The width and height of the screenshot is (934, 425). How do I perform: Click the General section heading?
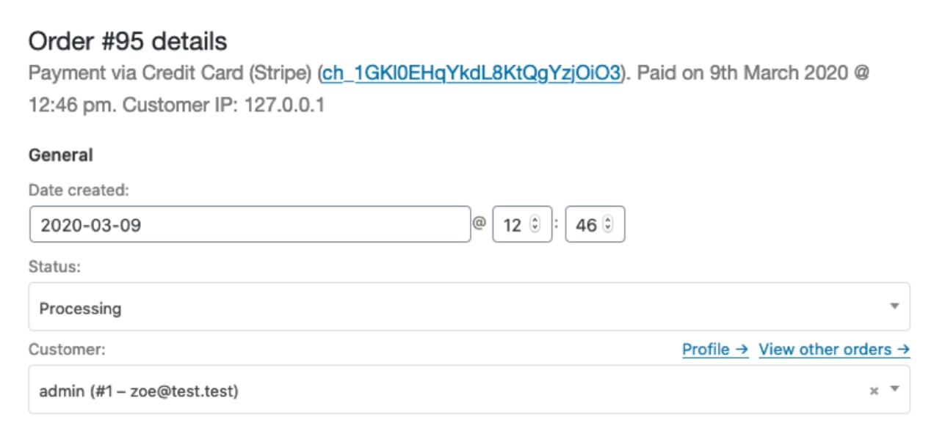(61, 155)
